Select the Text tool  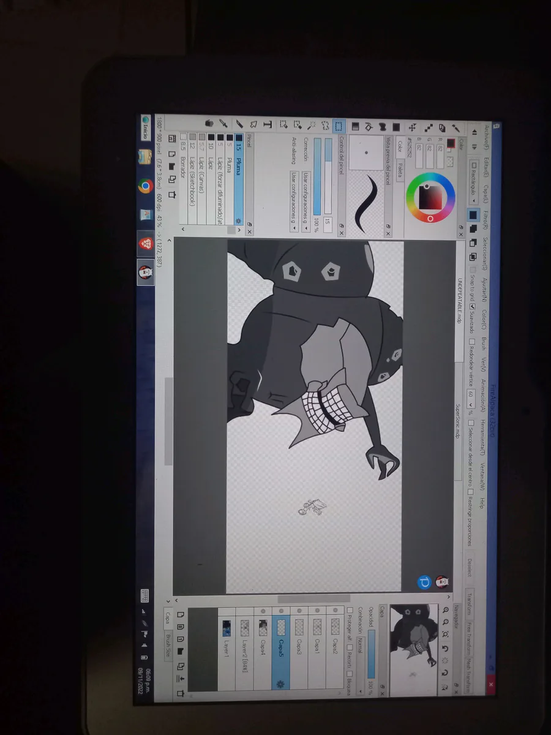coord(268,124)
